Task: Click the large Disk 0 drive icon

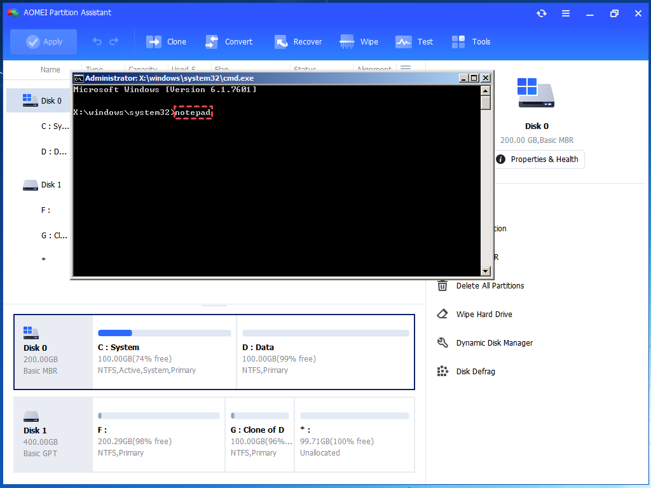Action: pyautogui.click(x=536, y=93)
